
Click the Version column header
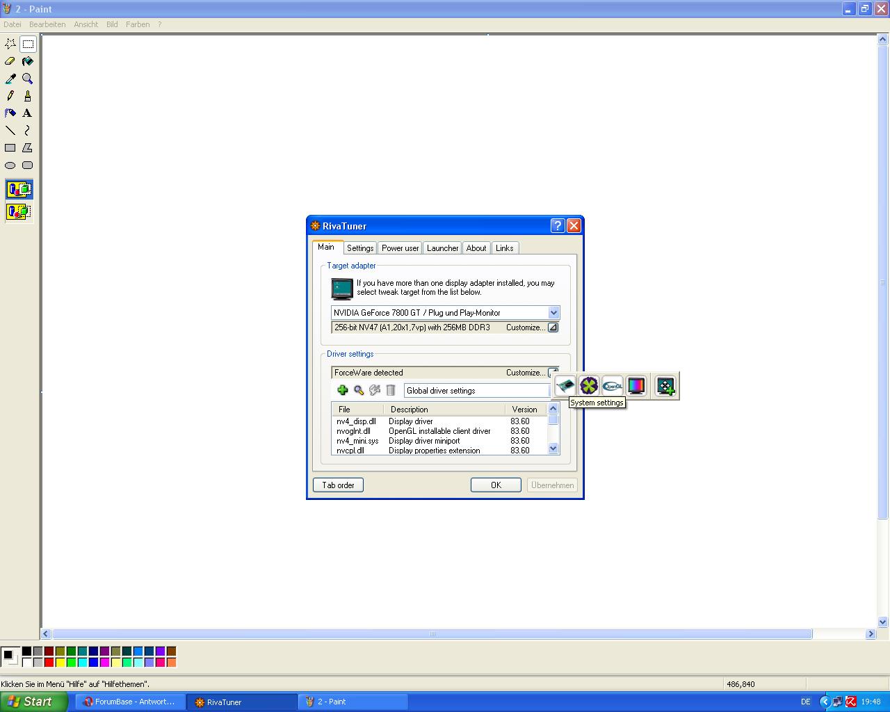[x=525, y=410]
